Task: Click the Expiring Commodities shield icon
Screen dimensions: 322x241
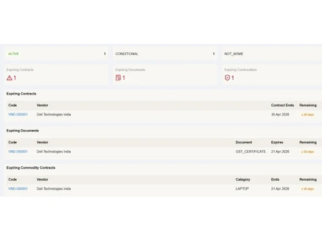Action: [x=227, y=78]
